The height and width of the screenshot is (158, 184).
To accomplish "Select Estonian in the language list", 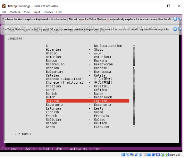I will point(88,108).
